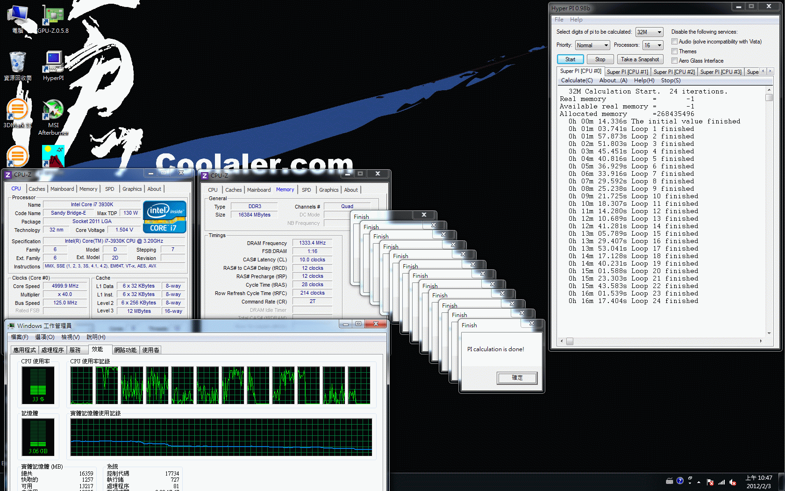This screenshot has width=785, height=491.
Task: Click the blue help question mark tray icon
Action: pos(680,481)
